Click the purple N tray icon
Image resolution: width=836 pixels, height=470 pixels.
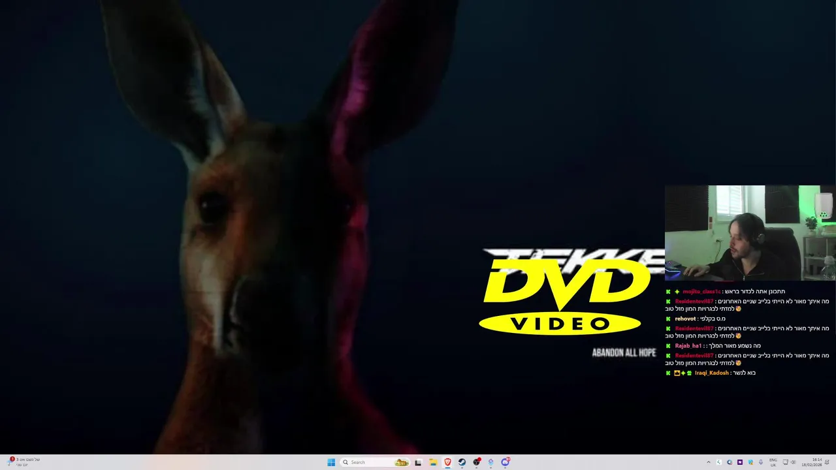[740, 462]
